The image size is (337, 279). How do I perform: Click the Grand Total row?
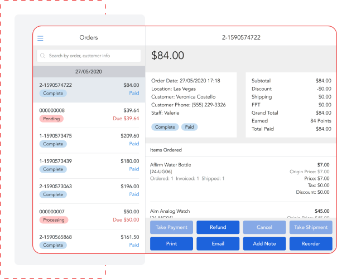point(291,113)
